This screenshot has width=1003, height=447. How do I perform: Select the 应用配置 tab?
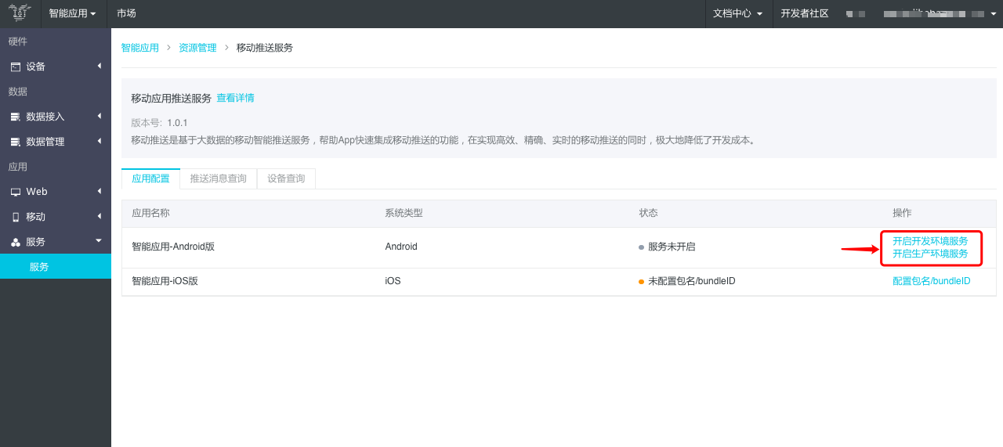150,178
